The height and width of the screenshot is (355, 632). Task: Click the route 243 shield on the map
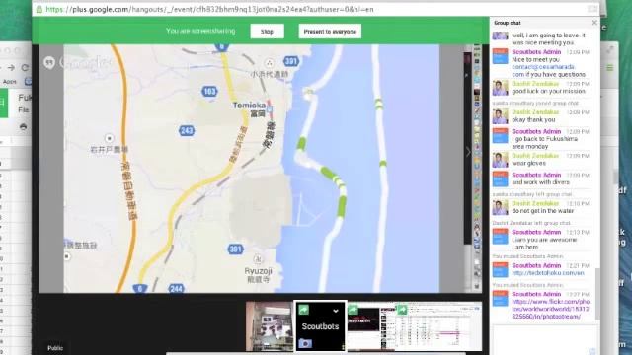(187, 130)
